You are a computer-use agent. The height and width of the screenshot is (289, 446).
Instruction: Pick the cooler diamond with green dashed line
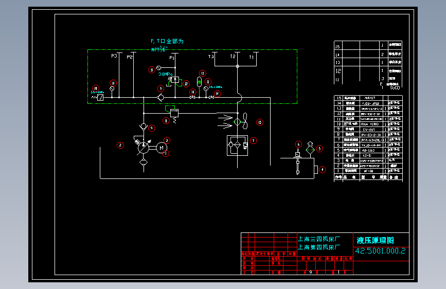237,122
